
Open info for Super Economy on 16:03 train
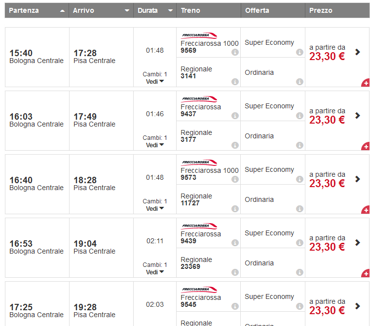[x=299, y=116]
